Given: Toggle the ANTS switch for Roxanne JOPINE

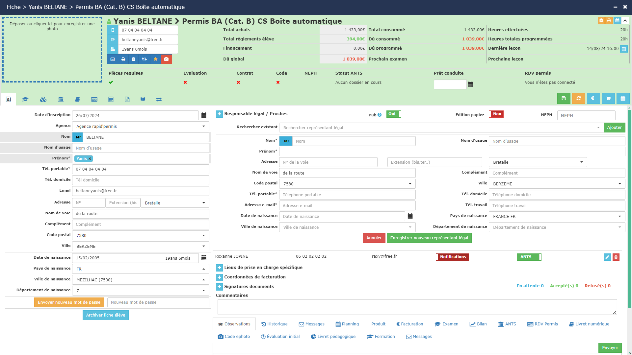Looking at the screenshot, I should (529, 257).
